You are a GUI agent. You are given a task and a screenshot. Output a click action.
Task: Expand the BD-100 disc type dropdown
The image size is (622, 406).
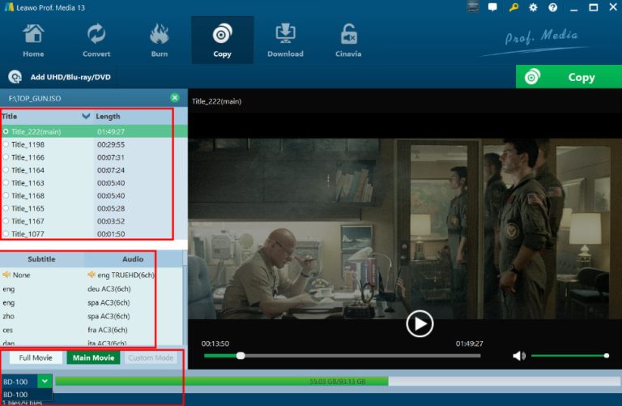click(x=45, y=380)
